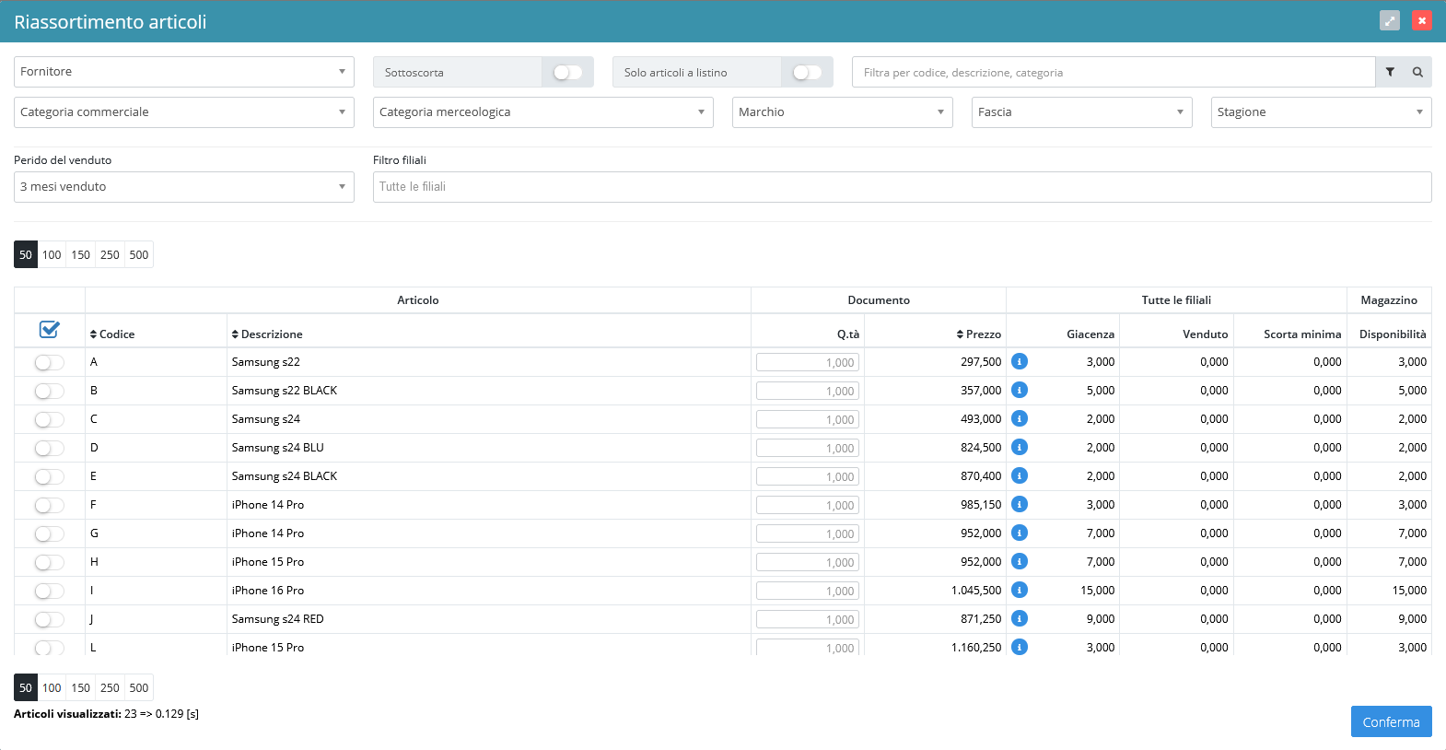Open the Categoria commerciale dropdown

[x=184, y=112]
